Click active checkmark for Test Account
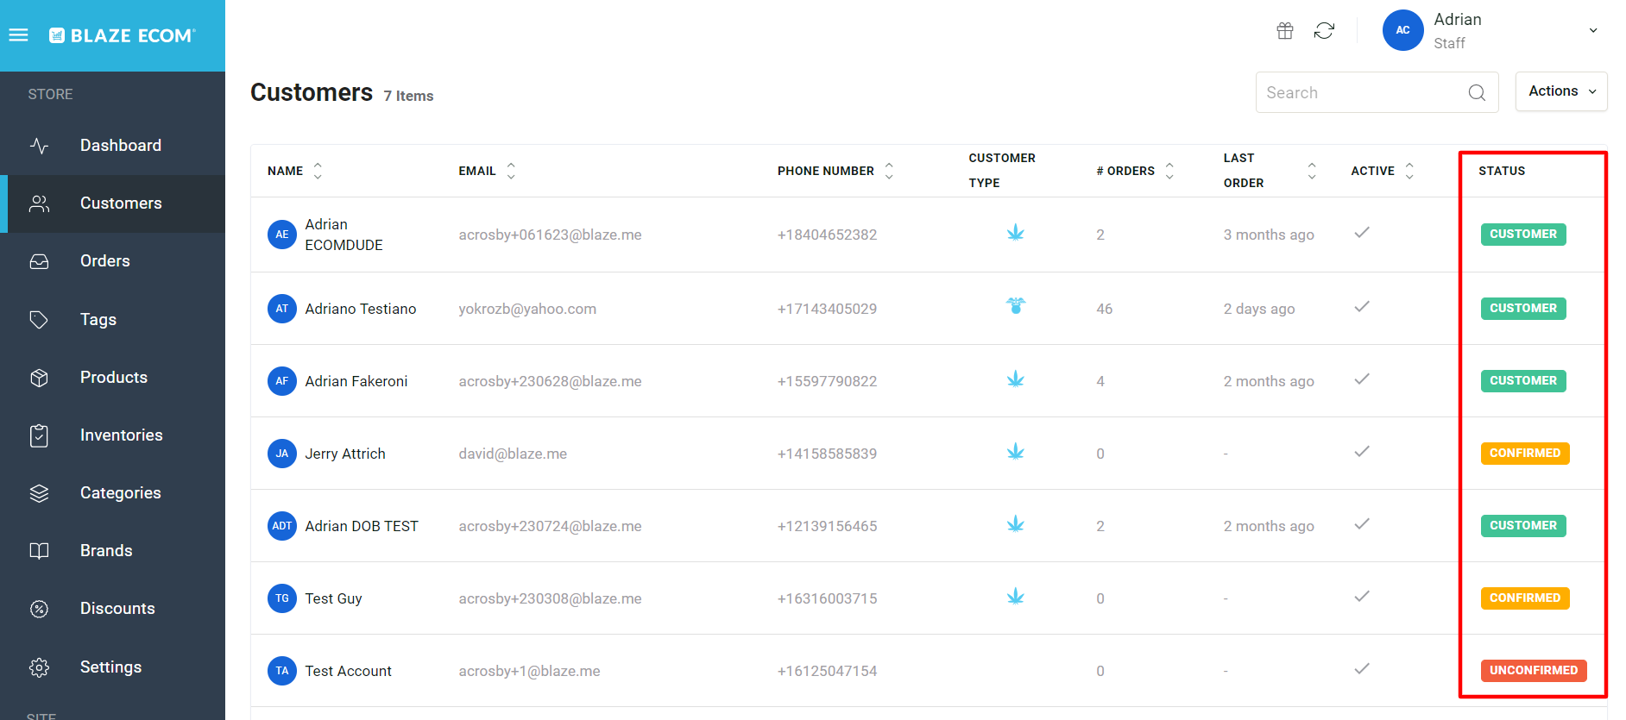 [x=1362, y=669]
